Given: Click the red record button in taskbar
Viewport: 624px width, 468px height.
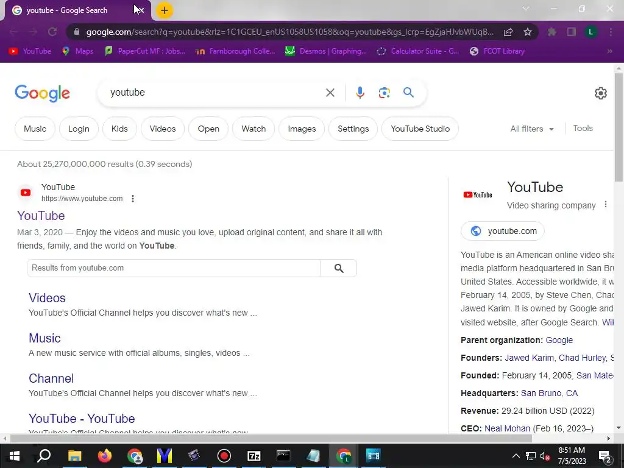Looking at the screenshot, I should (224, 456).
